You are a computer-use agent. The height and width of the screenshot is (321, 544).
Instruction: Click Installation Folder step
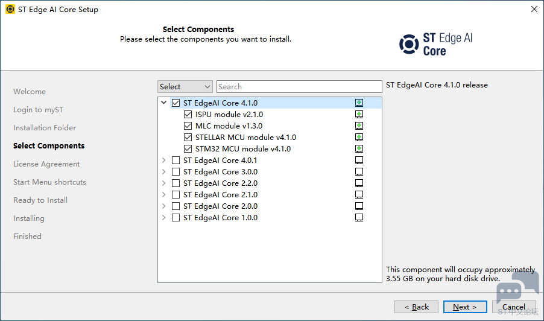point(45,128)
